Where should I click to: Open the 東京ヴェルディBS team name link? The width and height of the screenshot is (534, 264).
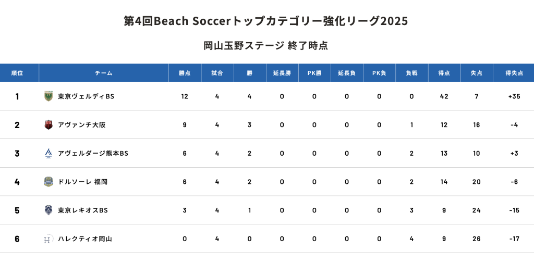86,96
